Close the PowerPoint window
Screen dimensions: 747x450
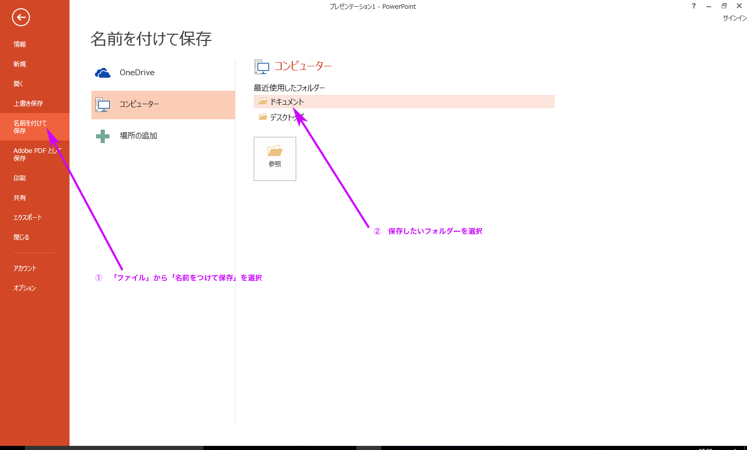(739, 6)
